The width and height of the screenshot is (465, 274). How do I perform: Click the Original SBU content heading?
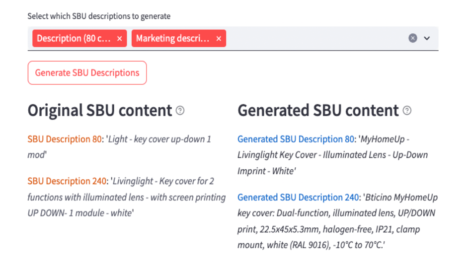100,111
